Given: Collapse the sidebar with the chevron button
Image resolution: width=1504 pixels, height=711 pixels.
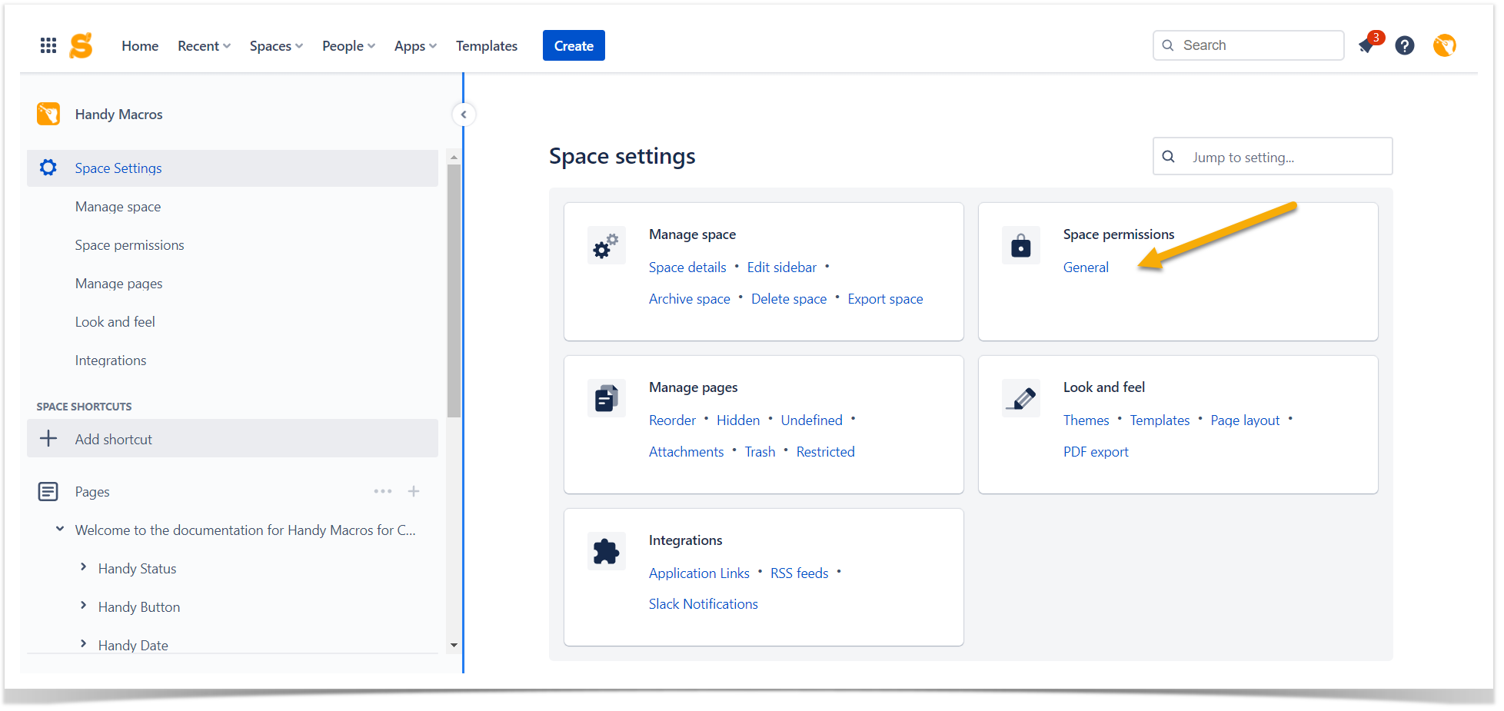Looking at the screenshot, I should [464, 115].
